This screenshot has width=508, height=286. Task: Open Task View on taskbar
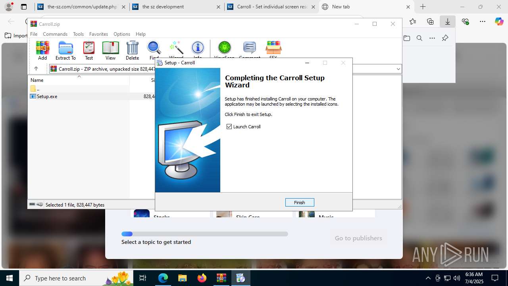[x=143, y=278]
